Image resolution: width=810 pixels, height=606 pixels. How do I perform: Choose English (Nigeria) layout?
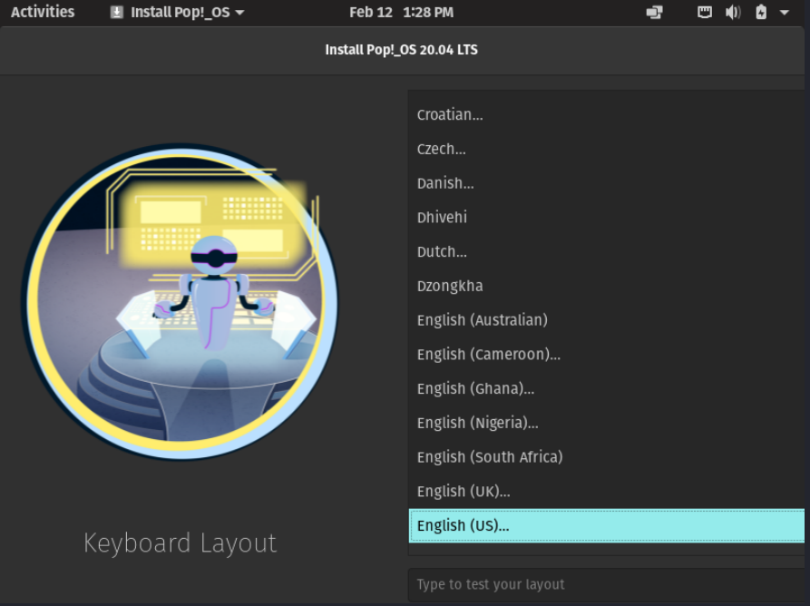(607, 423)
